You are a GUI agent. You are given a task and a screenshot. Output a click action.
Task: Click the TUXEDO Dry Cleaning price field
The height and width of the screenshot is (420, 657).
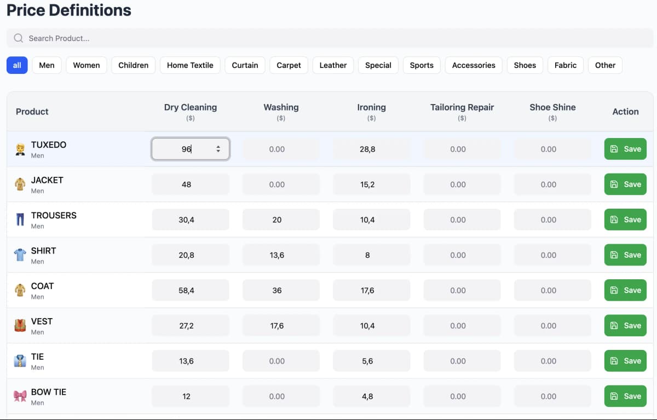pos(191,149)
